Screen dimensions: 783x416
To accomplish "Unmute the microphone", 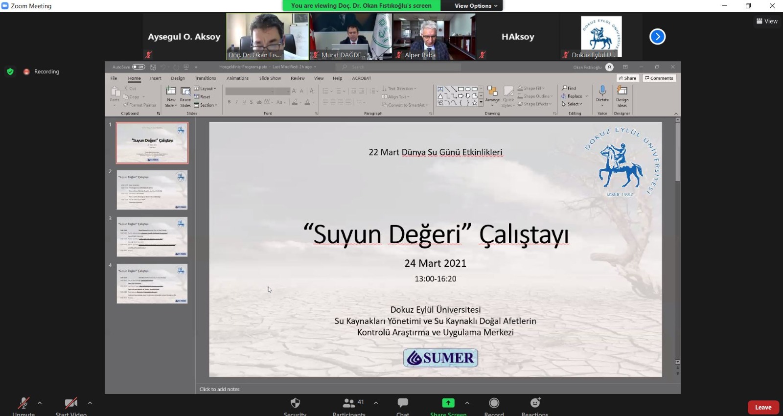I will [23, 403].
